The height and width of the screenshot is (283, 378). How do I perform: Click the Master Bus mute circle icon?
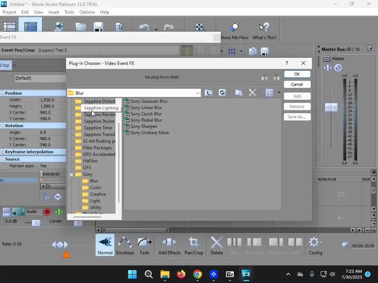point(338,68)
